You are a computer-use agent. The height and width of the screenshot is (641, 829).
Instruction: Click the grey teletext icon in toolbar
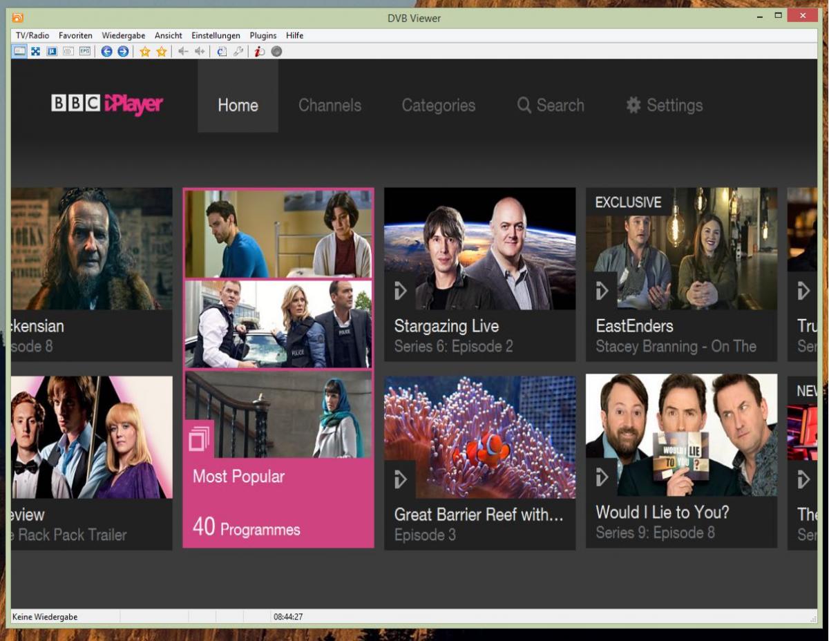point(68,51)
